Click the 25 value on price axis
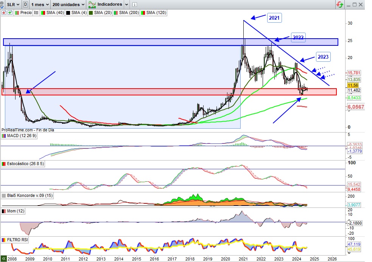The image size is (372, 262). (x=350, y=41)
